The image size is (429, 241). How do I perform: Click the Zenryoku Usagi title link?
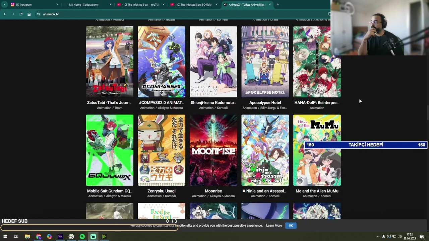click(x=162, y=191)
